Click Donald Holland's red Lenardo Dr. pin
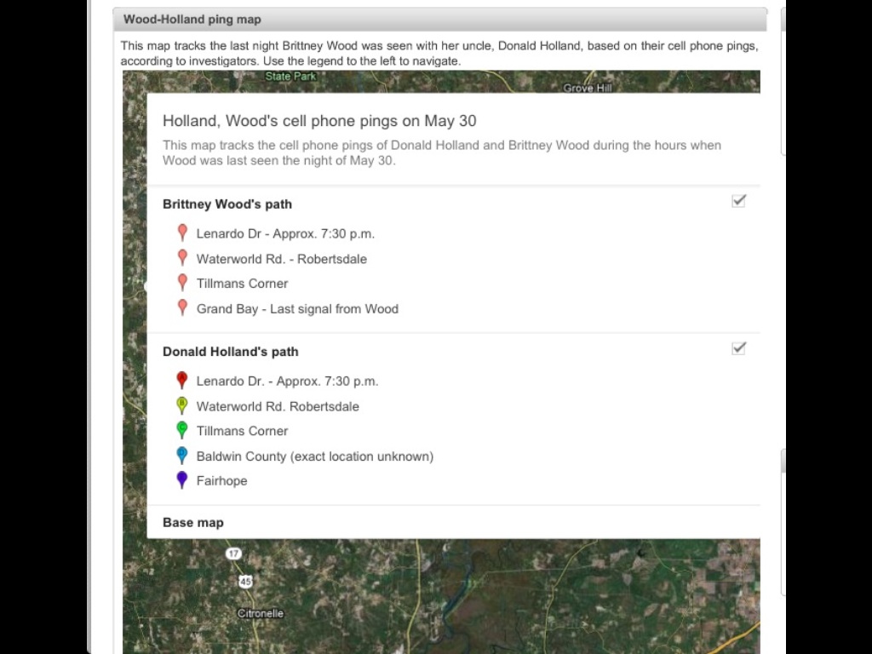Image resolution: width=872 pixels, height=654 pixels. click(x=181, y=380)
